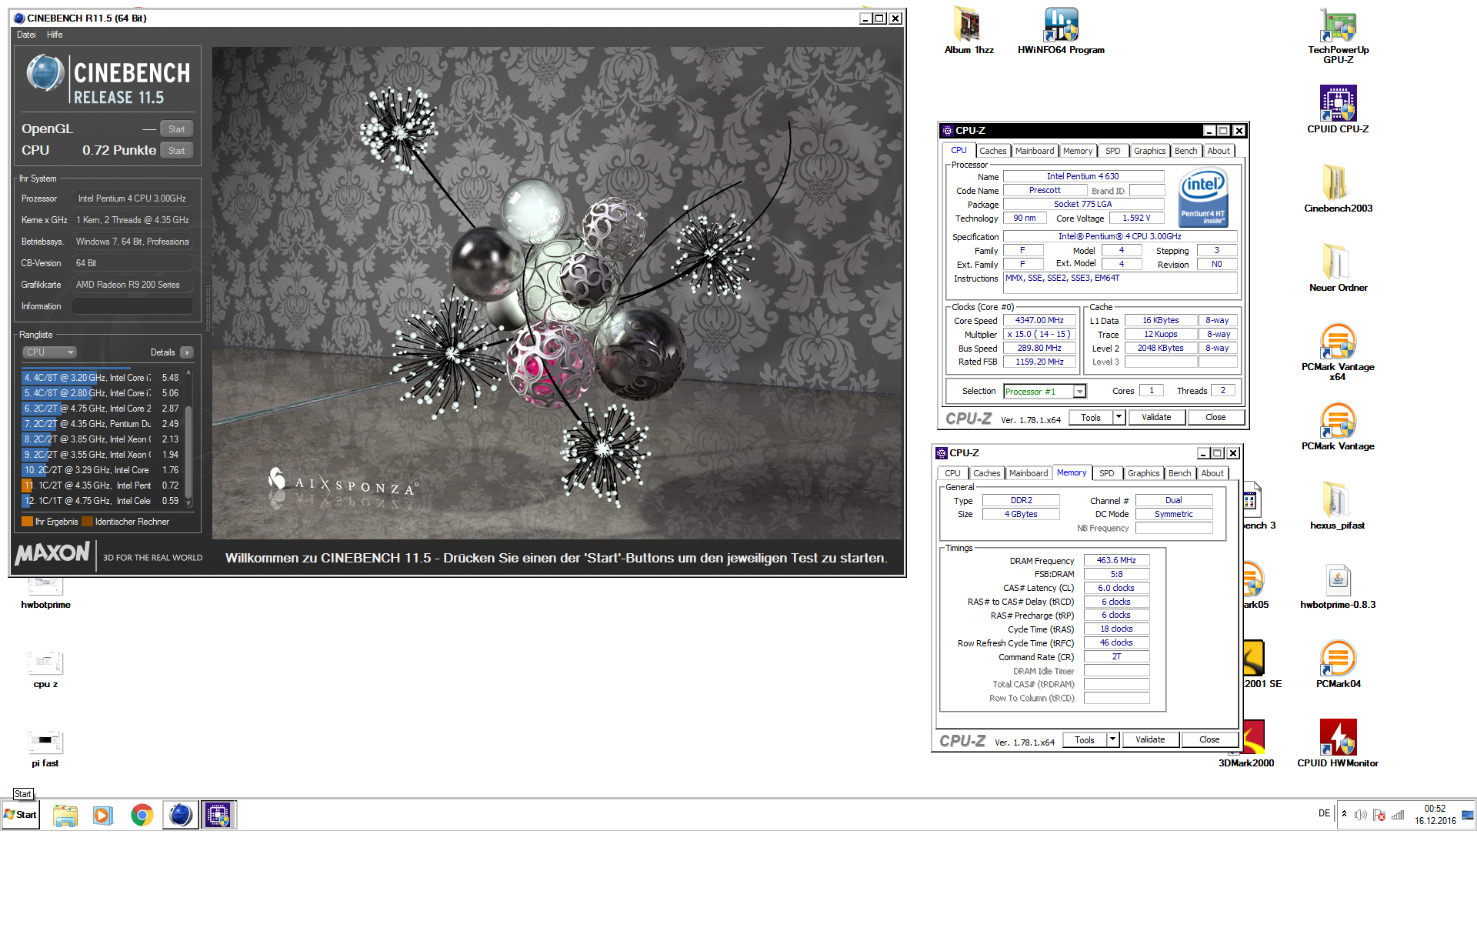Switch to Caches tab in upper CPU-Z
The image size is (1477, 931).
click(x=992, y=151)
